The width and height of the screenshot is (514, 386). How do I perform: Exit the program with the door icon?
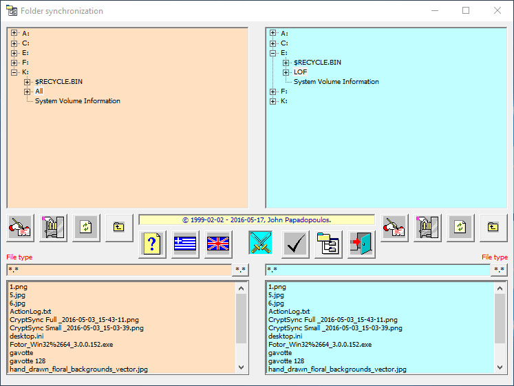click(x=361, y=244)
